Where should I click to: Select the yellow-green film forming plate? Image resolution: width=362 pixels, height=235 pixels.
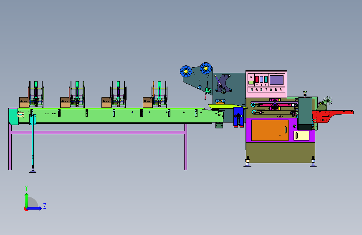(x=227, y=106)
